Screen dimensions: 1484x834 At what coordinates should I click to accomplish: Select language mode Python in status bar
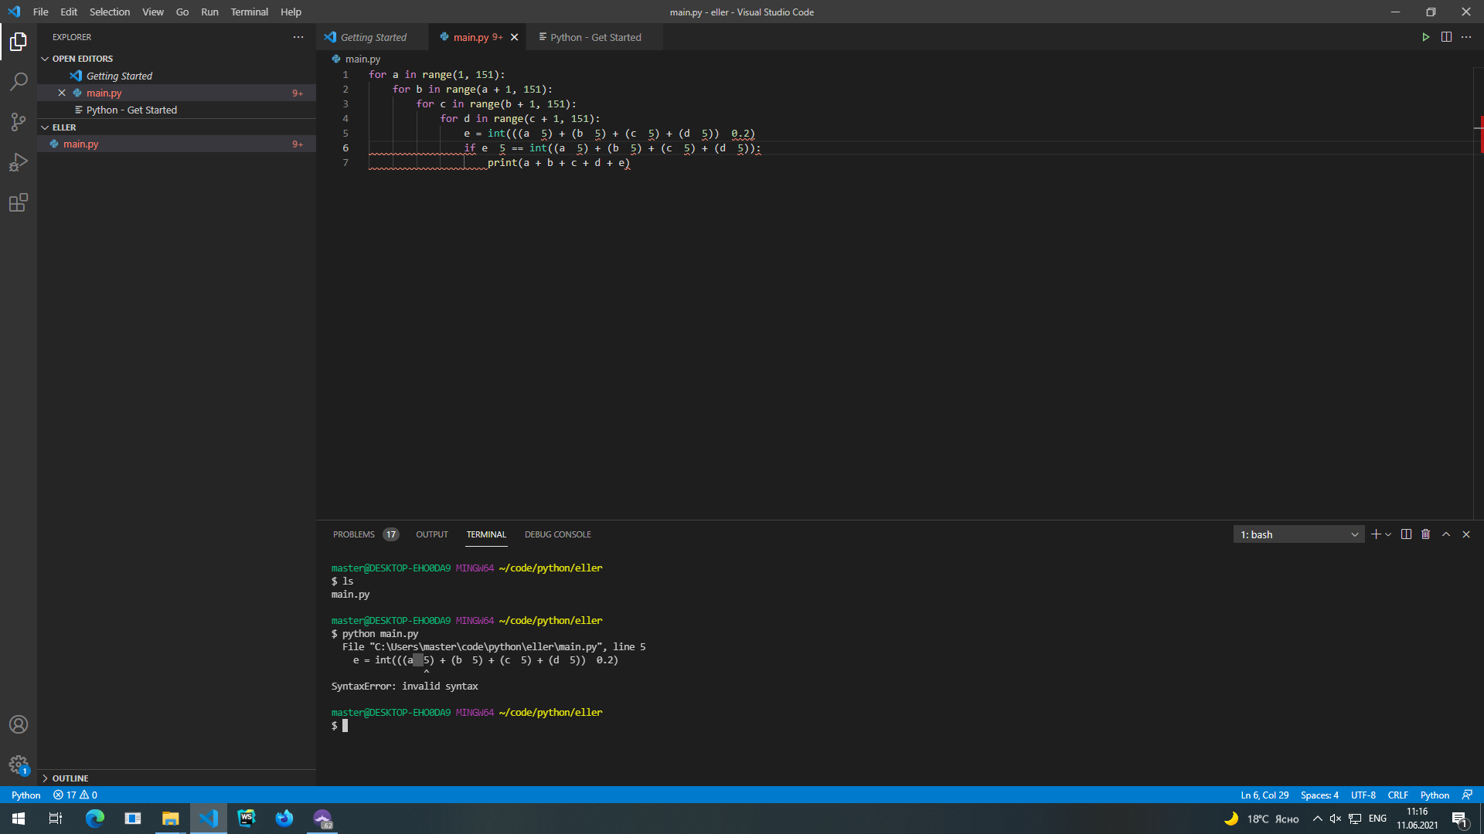click(1435, 795)
